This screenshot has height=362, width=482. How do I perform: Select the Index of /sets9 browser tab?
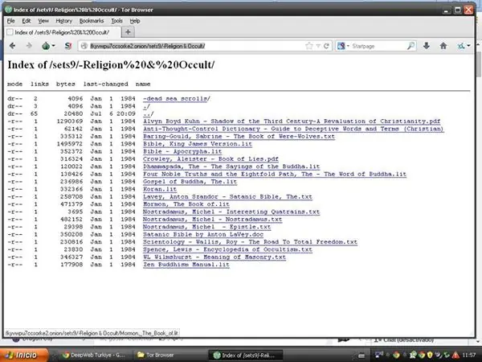tap(63, 32)
